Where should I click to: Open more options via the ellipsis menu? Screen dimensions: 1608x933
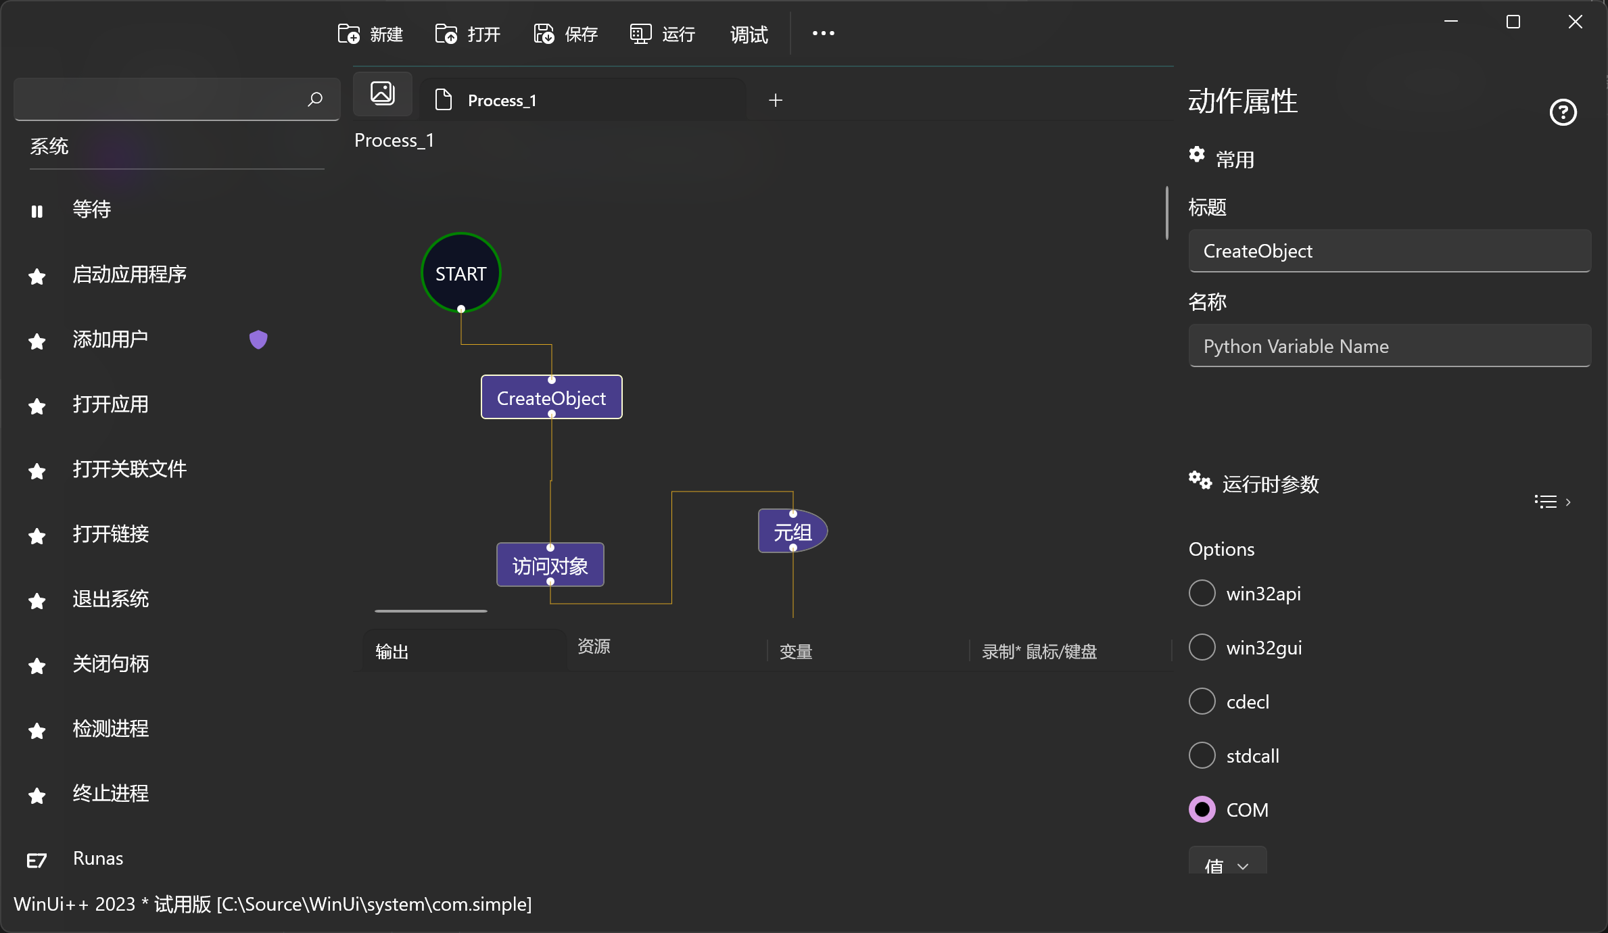(x=824, y=33)
